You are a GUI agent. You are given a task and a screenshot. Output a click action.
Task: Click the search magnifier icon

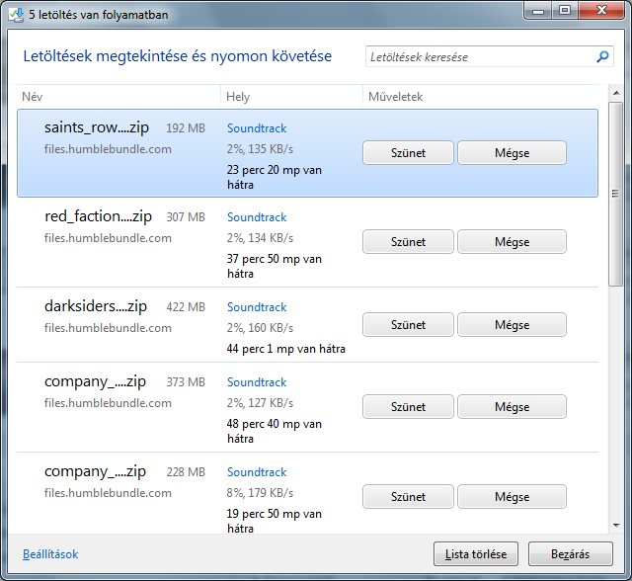click(x=602, y=57)
